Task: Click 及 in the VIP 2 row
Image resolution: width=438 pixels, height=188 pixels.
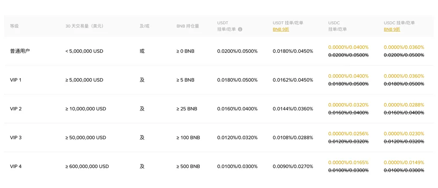Action: coord(142,109)
